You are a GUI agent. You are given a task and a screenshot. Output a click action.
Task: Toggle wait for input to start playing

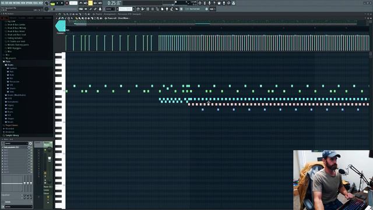point(86,3)
